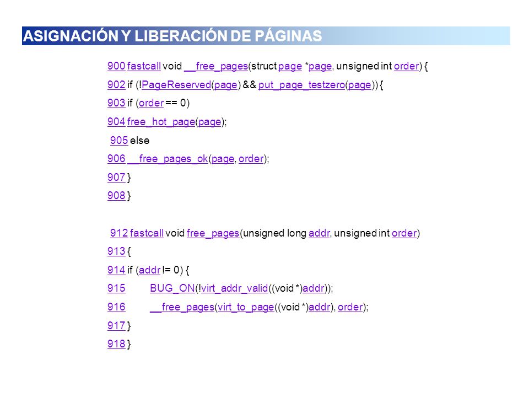Follow the PageReserved link
This screenshot has height=397, width=529.
tap(176, 85)
